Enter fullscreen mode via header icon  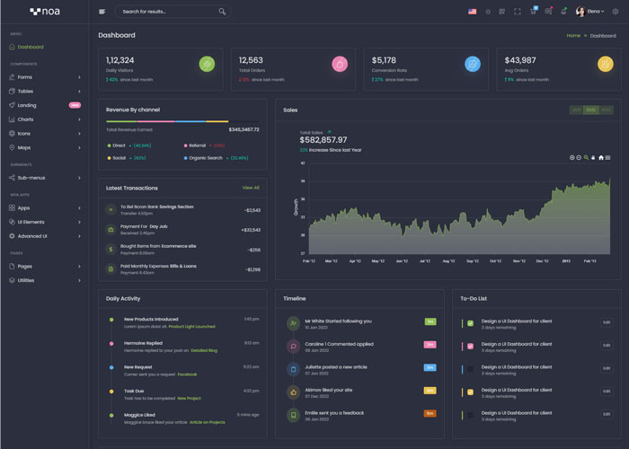pyautogui.click(x=518, y=12)
